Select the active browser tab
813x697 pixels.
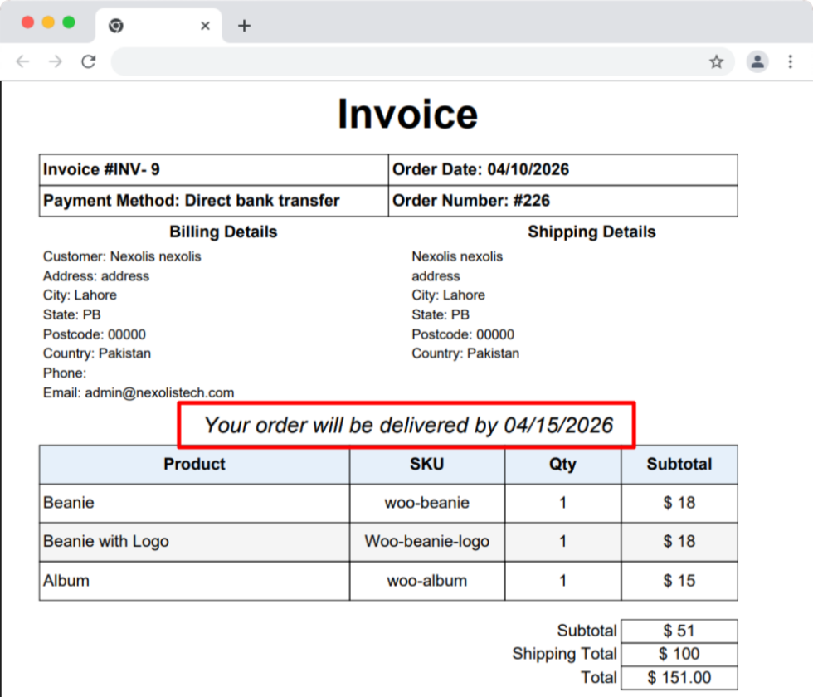[158, 26]
